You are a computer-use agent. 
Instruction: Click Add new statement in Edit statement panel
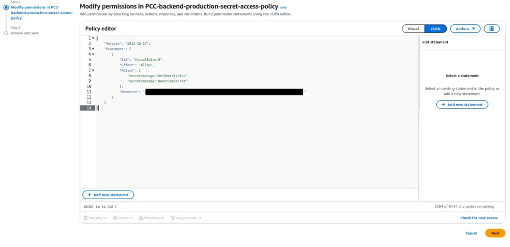(462, 105)
